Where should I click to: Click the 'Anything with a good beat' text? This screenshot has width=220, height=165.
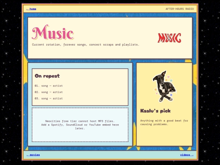pos(164,122)
